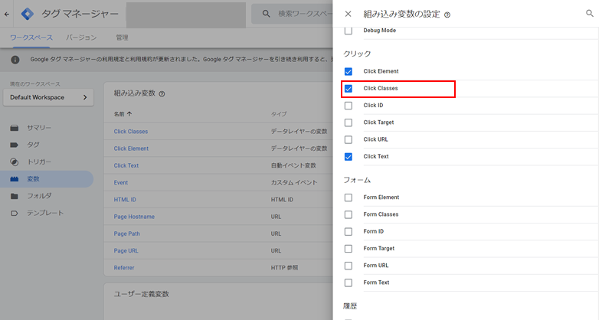Image resolution: width=602 pixels, height=320 pixels.
Task: Close the 組み込み変数の設定 panel with X
Action: [x=348, y=15]
